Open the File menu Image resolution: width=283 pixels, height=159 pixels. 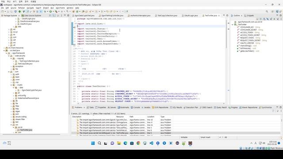click(2, 8)
